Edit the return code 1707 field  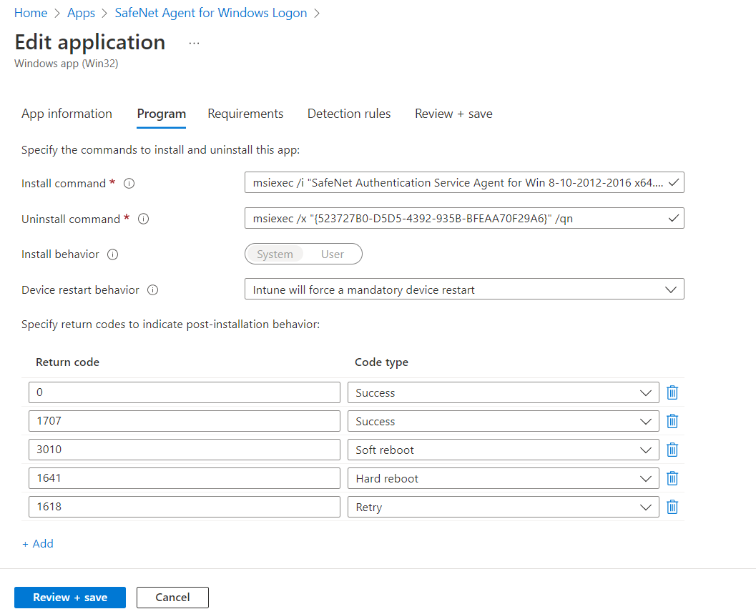(185, 421)
